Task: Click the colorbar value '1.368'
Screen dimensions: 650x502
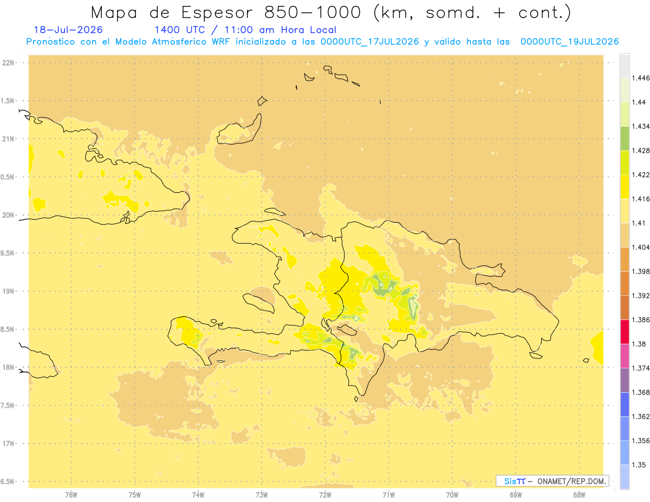Action: click(x=641, y=392)
